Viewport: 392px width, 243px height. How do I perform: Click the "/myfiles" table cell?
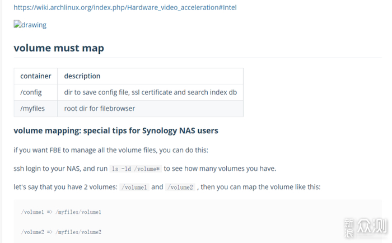point(33,108)
